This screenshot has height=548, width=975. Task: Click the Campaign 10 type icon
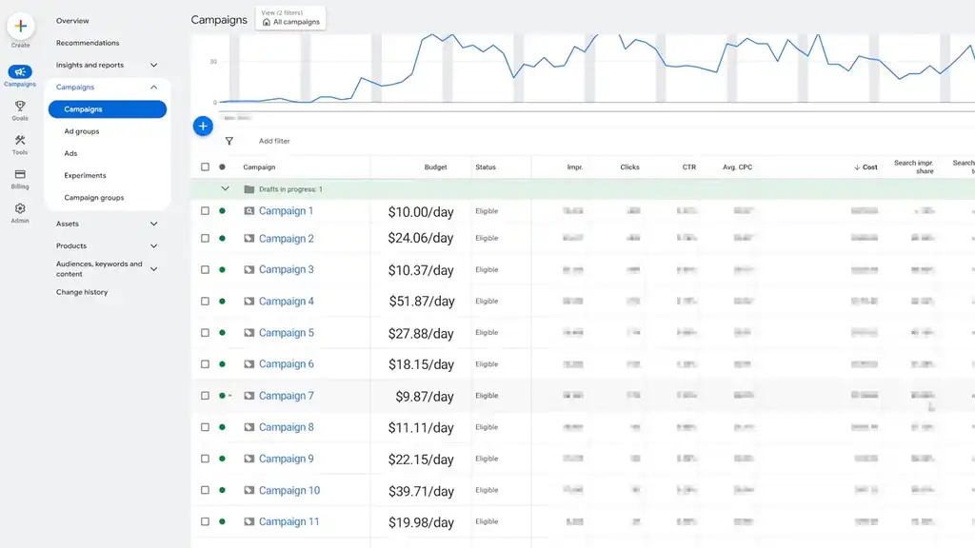pos(249,490)
